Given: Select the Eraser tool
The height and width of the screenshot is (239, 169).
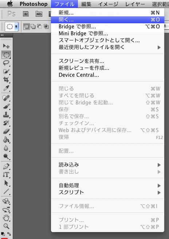Looking at the screenshot, I should (x=6, y=131).
